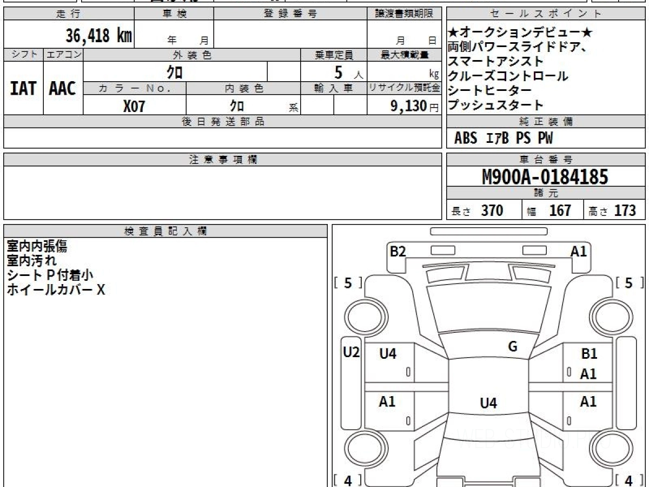Viewport: 649px width, 487px height.
Task: Click the 両側パワースライドドア line
Action: [x=518, y=47]
